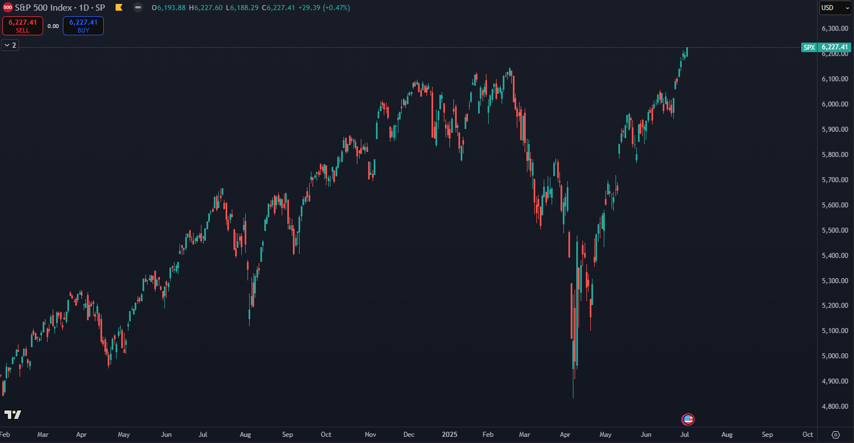Click the 5,200.00 price axis label
854x443 pixels.
coord(834,306)
